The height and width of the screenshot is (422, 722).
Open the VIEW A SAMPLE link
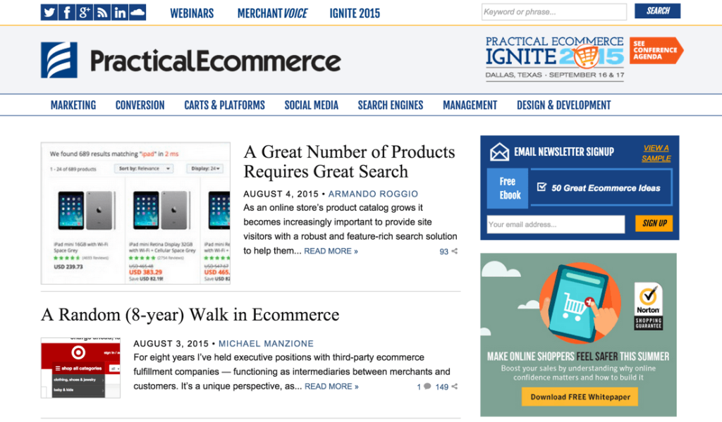pos(655,151)
